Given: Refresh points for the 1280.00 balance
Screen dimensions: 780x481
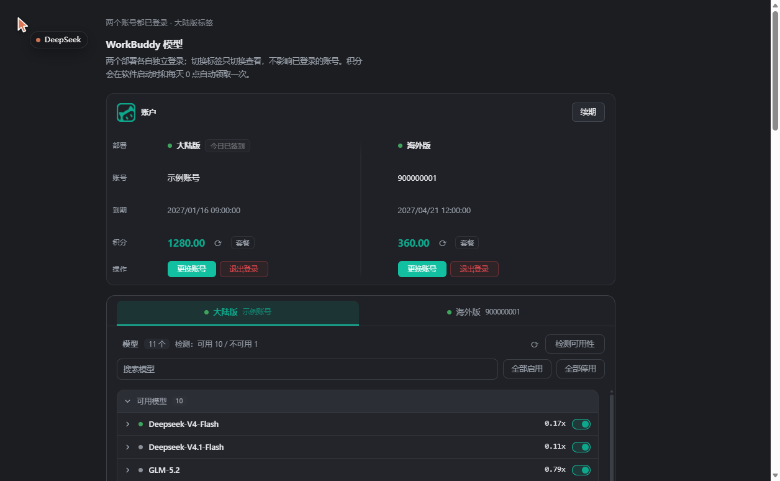Looking at the screenshot, I should pos(218,243).
